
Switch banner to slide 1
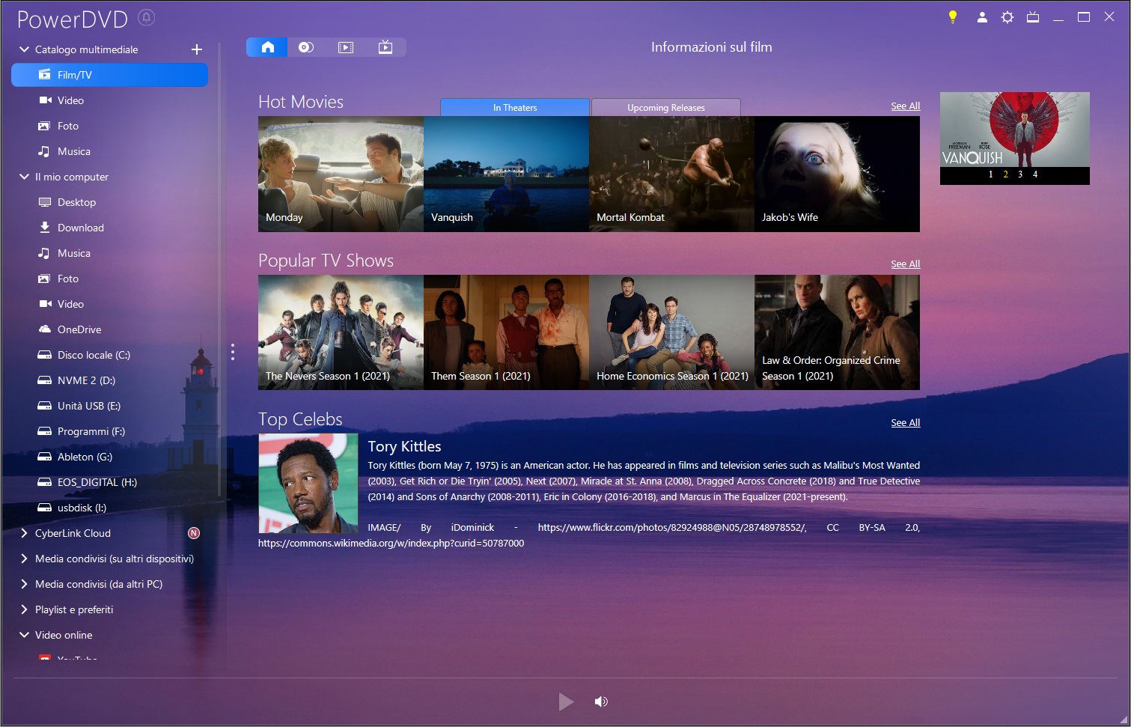click(990, 174)
